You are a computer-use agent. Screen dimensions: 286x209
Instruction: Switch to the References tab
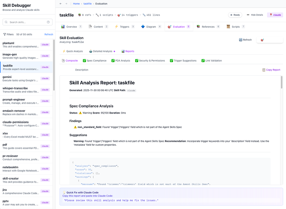(208, 26)
